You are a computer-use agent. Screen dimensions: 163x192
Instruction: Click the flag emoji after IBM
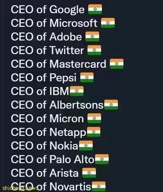(77, 91)
